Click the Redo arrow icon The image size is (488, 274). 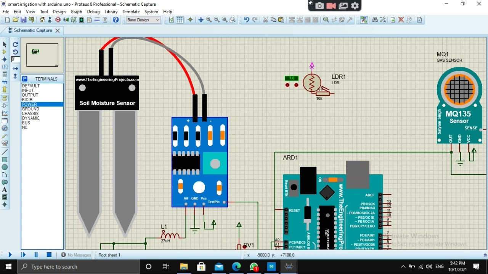click(x=255, y=20)
